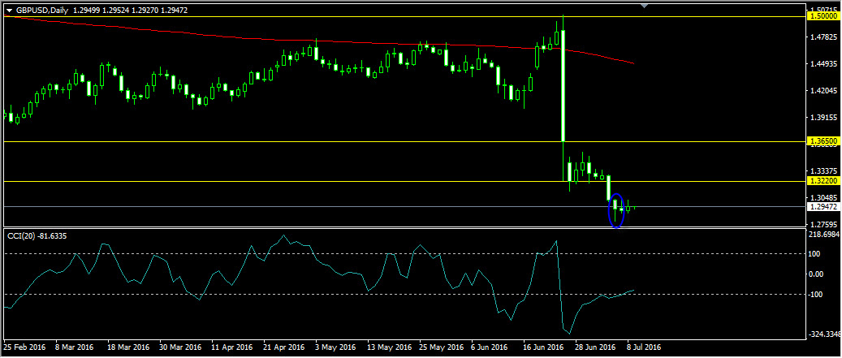Click the current price tag 1.29472
This screenshot has height=358, width=842.
pos(823,207)
